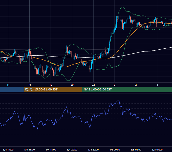Click the 18 hour axis label
Screen dimensions: 172x152
pyautogui.click(x=51, y=85)
